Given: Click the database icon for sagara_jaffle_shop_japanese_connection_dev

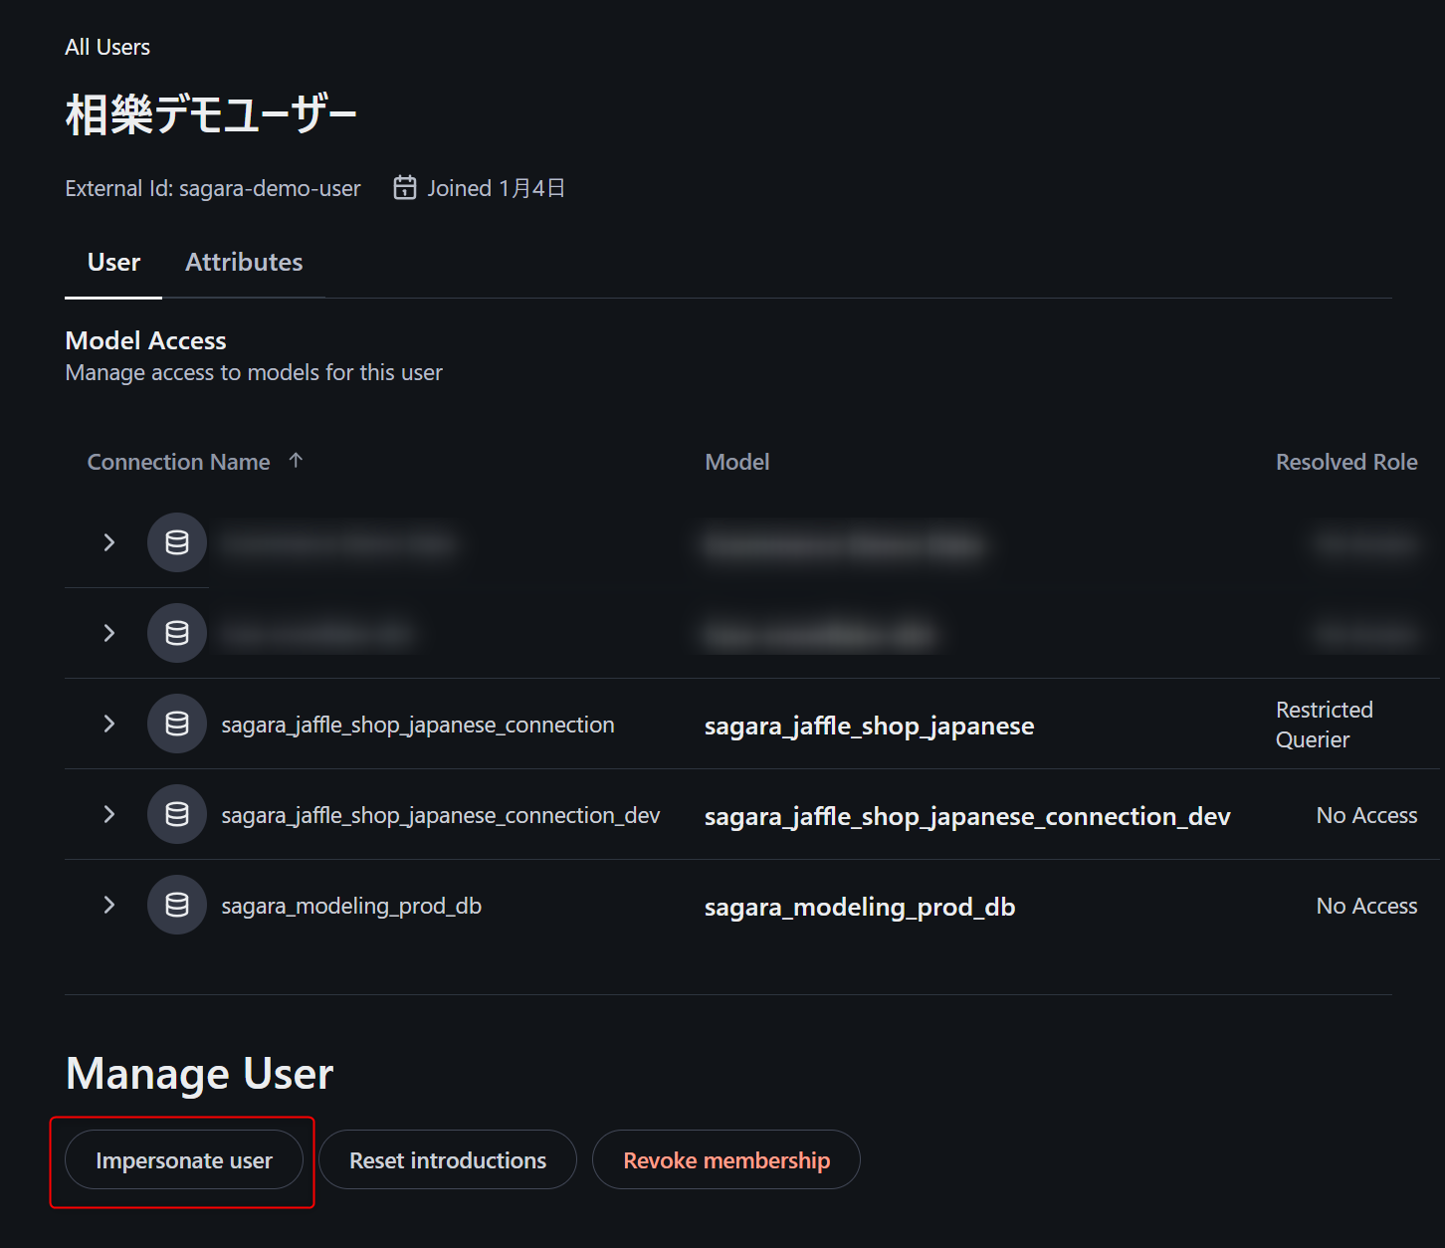Looking at the screenshot, I should (177, 814).
